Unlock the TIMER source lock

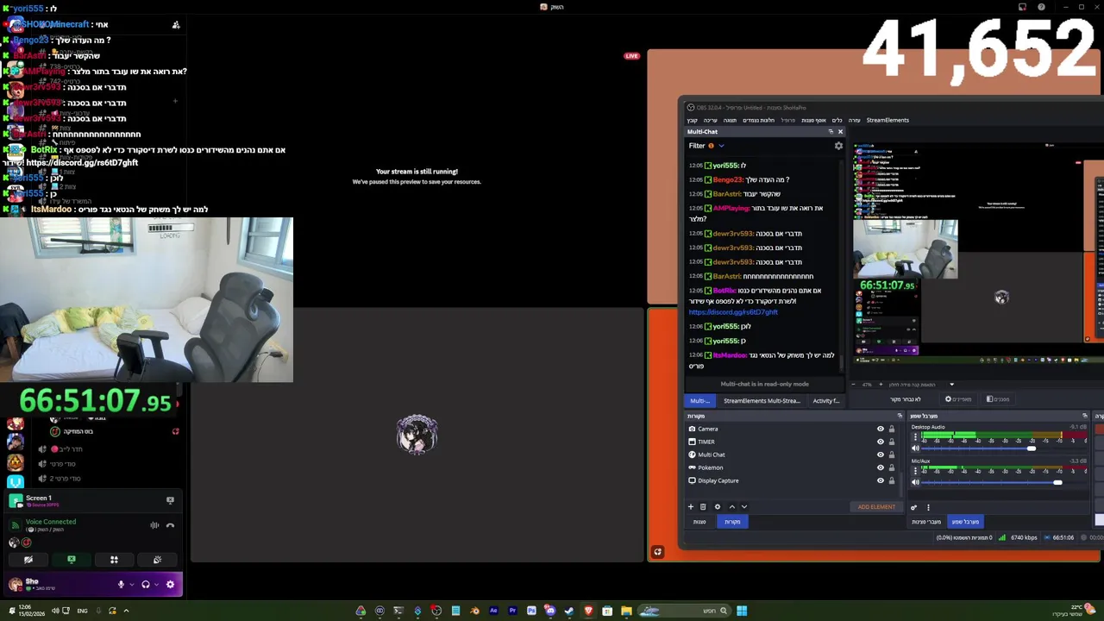[x=892, y=442]
